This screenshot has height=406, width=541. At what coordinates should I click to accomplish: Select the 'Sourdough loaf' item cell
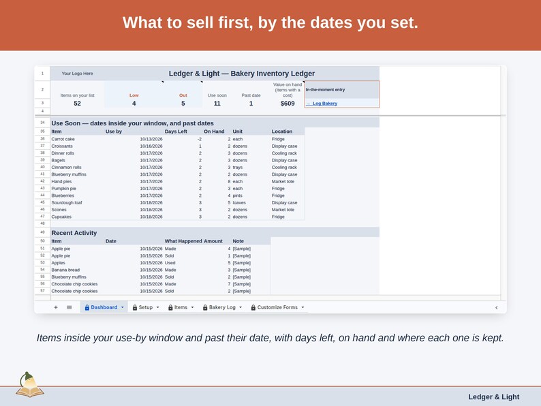point(77,203)
